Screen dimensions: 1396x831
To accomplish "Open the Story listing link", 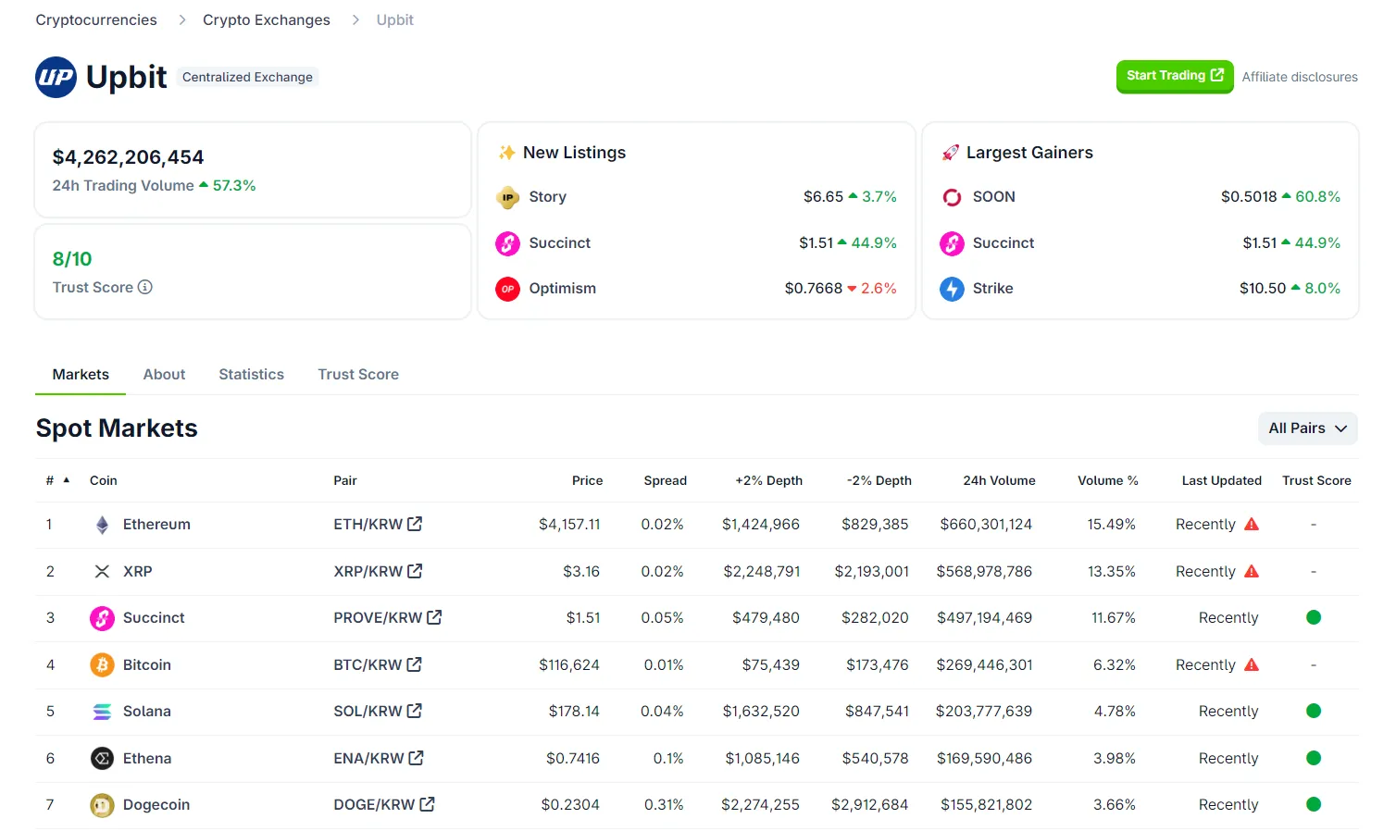I will coord(547,197).
